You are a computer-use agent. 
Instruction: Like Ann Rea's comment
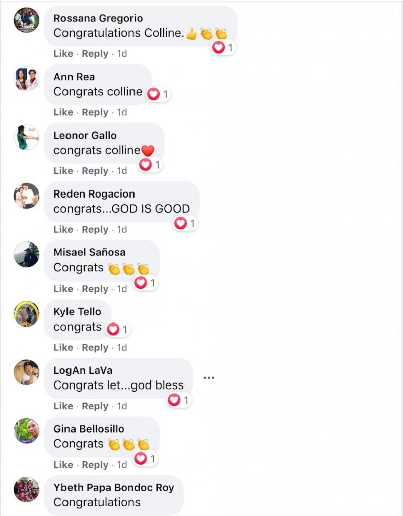point(63,112)
